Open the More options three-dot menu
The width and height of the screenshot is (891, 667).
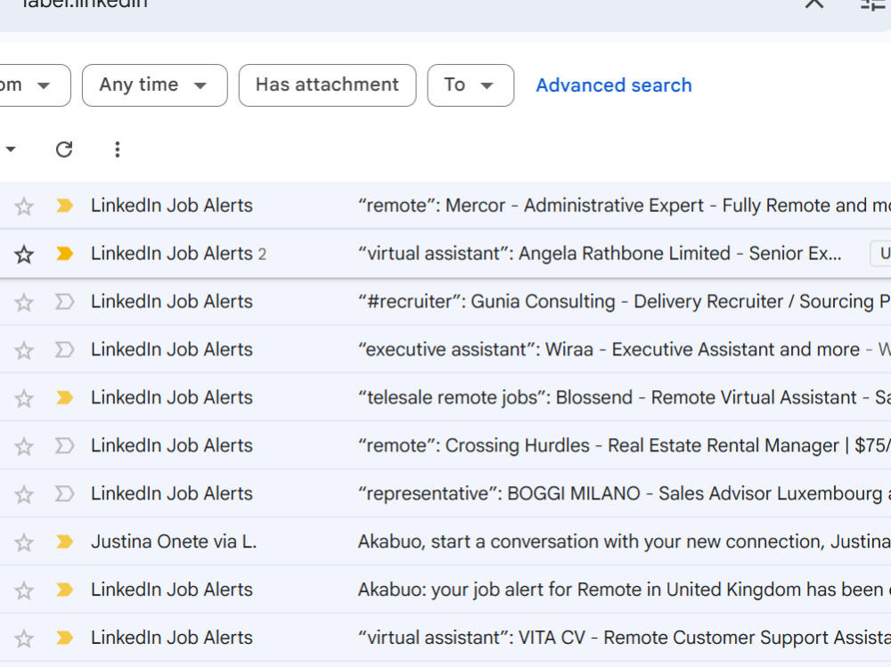[x=117, y=150]
